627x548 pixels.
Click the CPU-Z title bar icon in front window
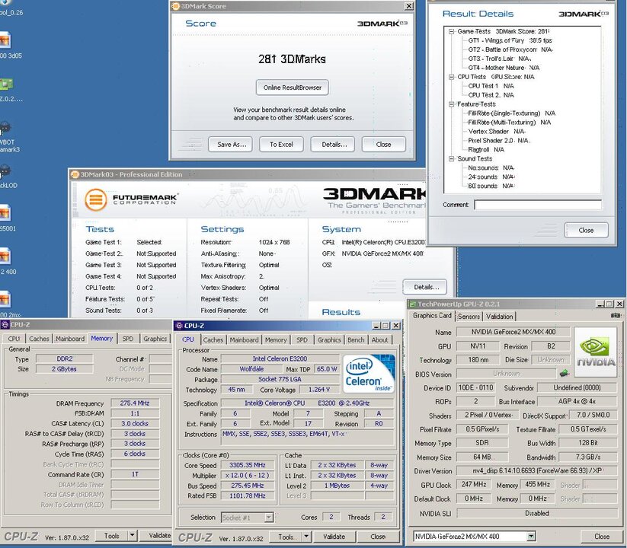click(179, 326)
